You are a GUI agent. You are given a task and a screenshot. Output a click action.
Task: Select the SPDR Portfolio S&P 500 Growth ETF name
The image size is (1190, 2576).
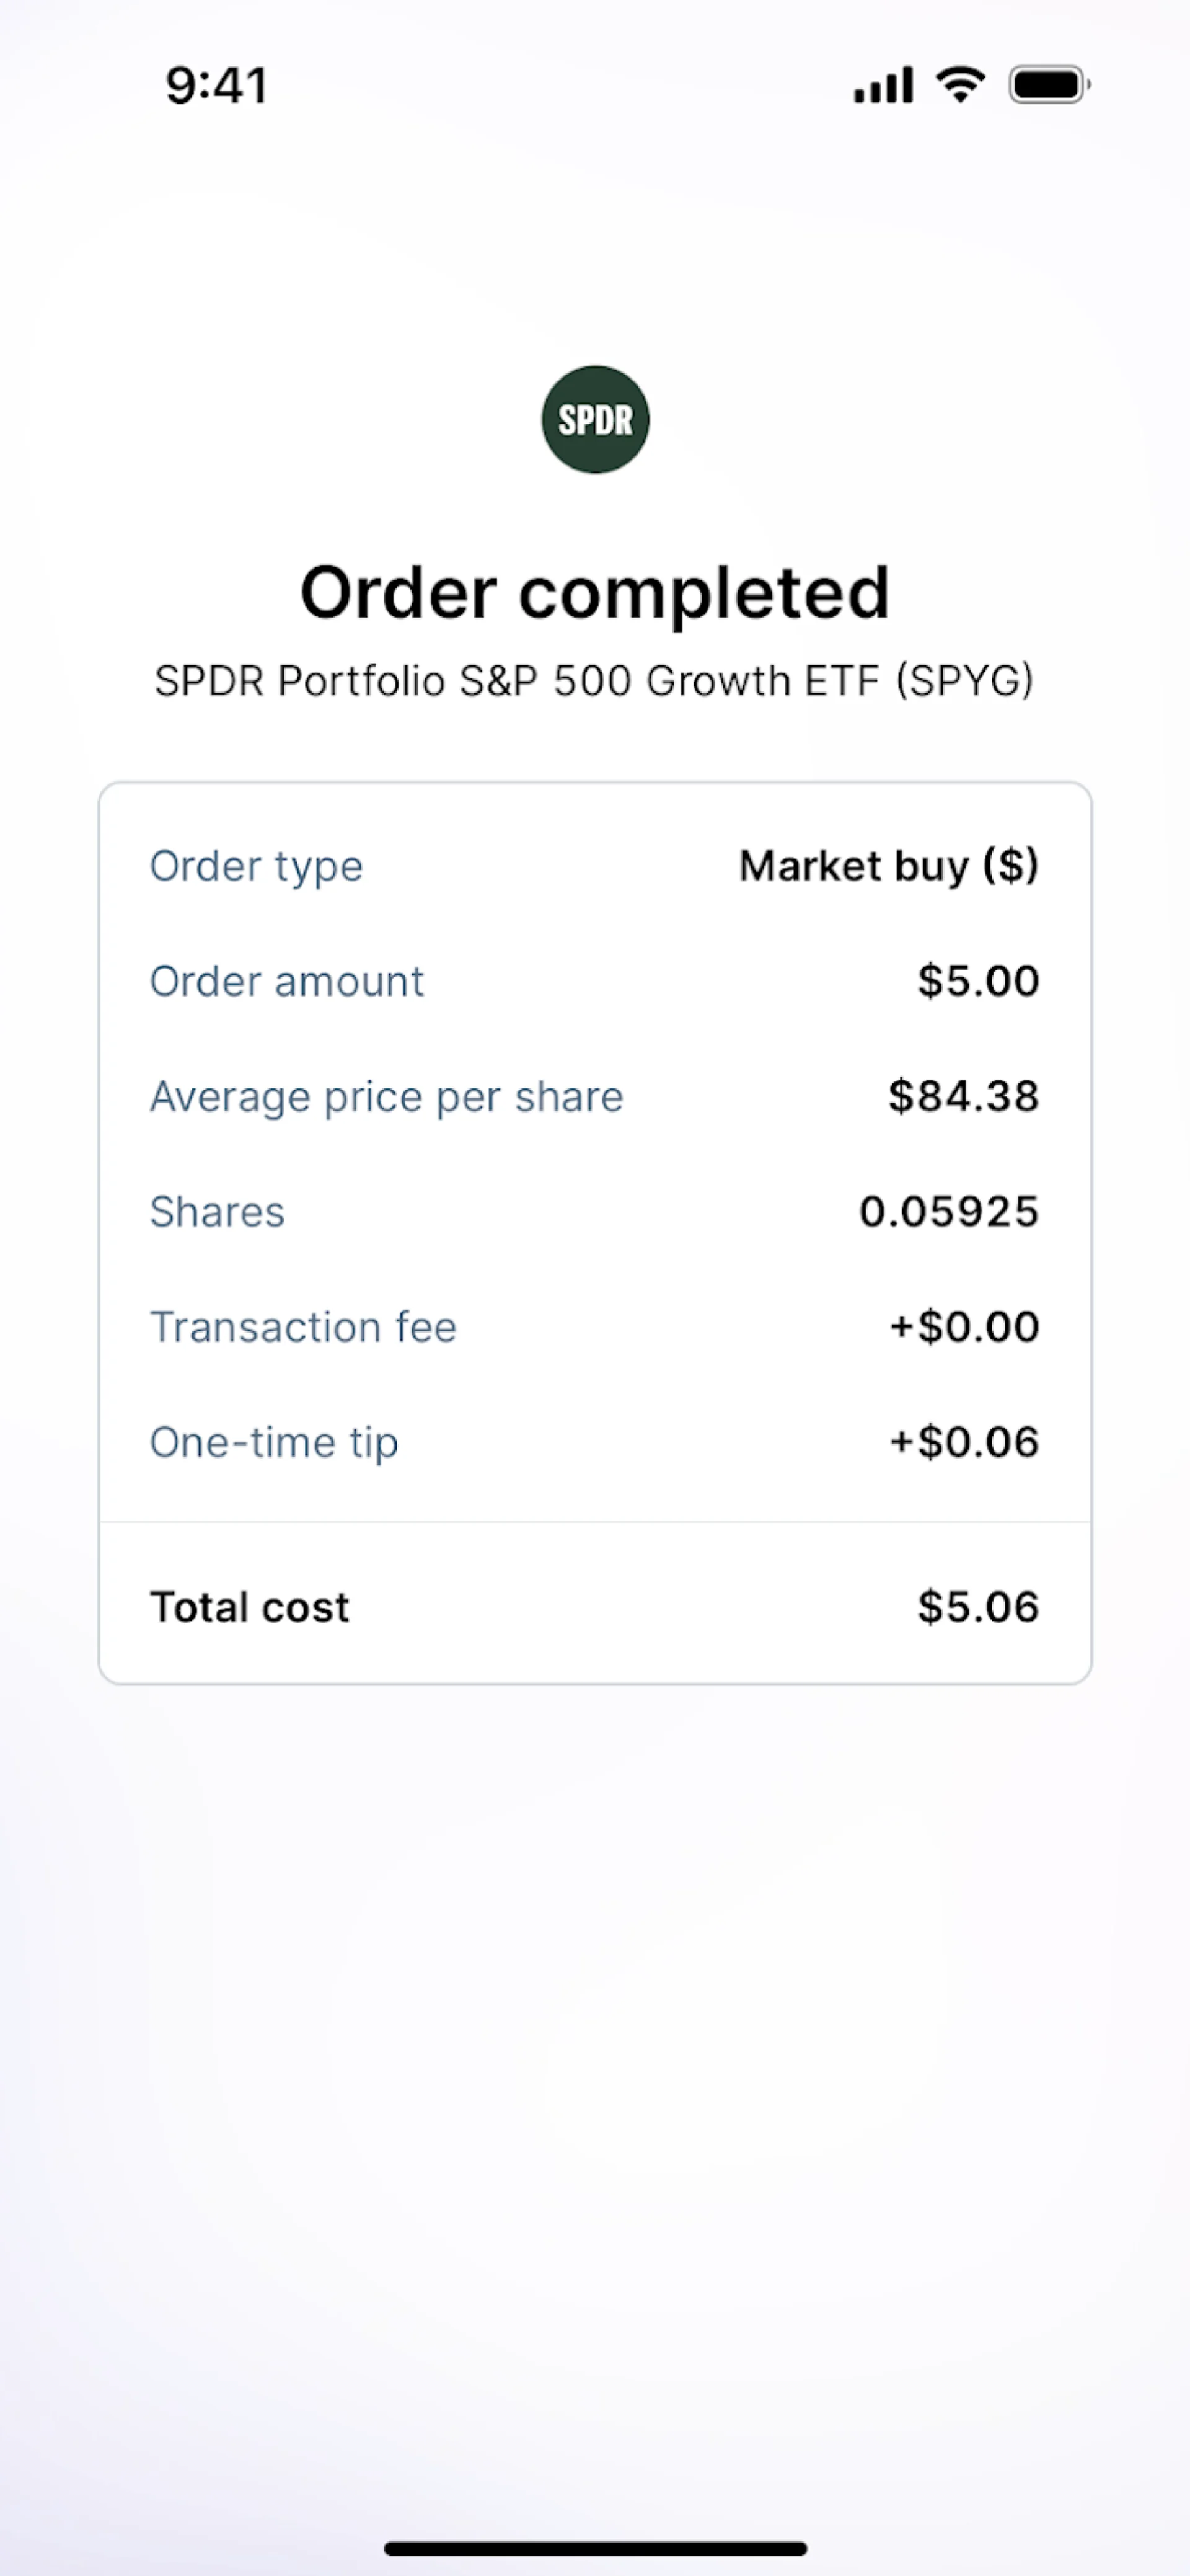click(594, 681)
